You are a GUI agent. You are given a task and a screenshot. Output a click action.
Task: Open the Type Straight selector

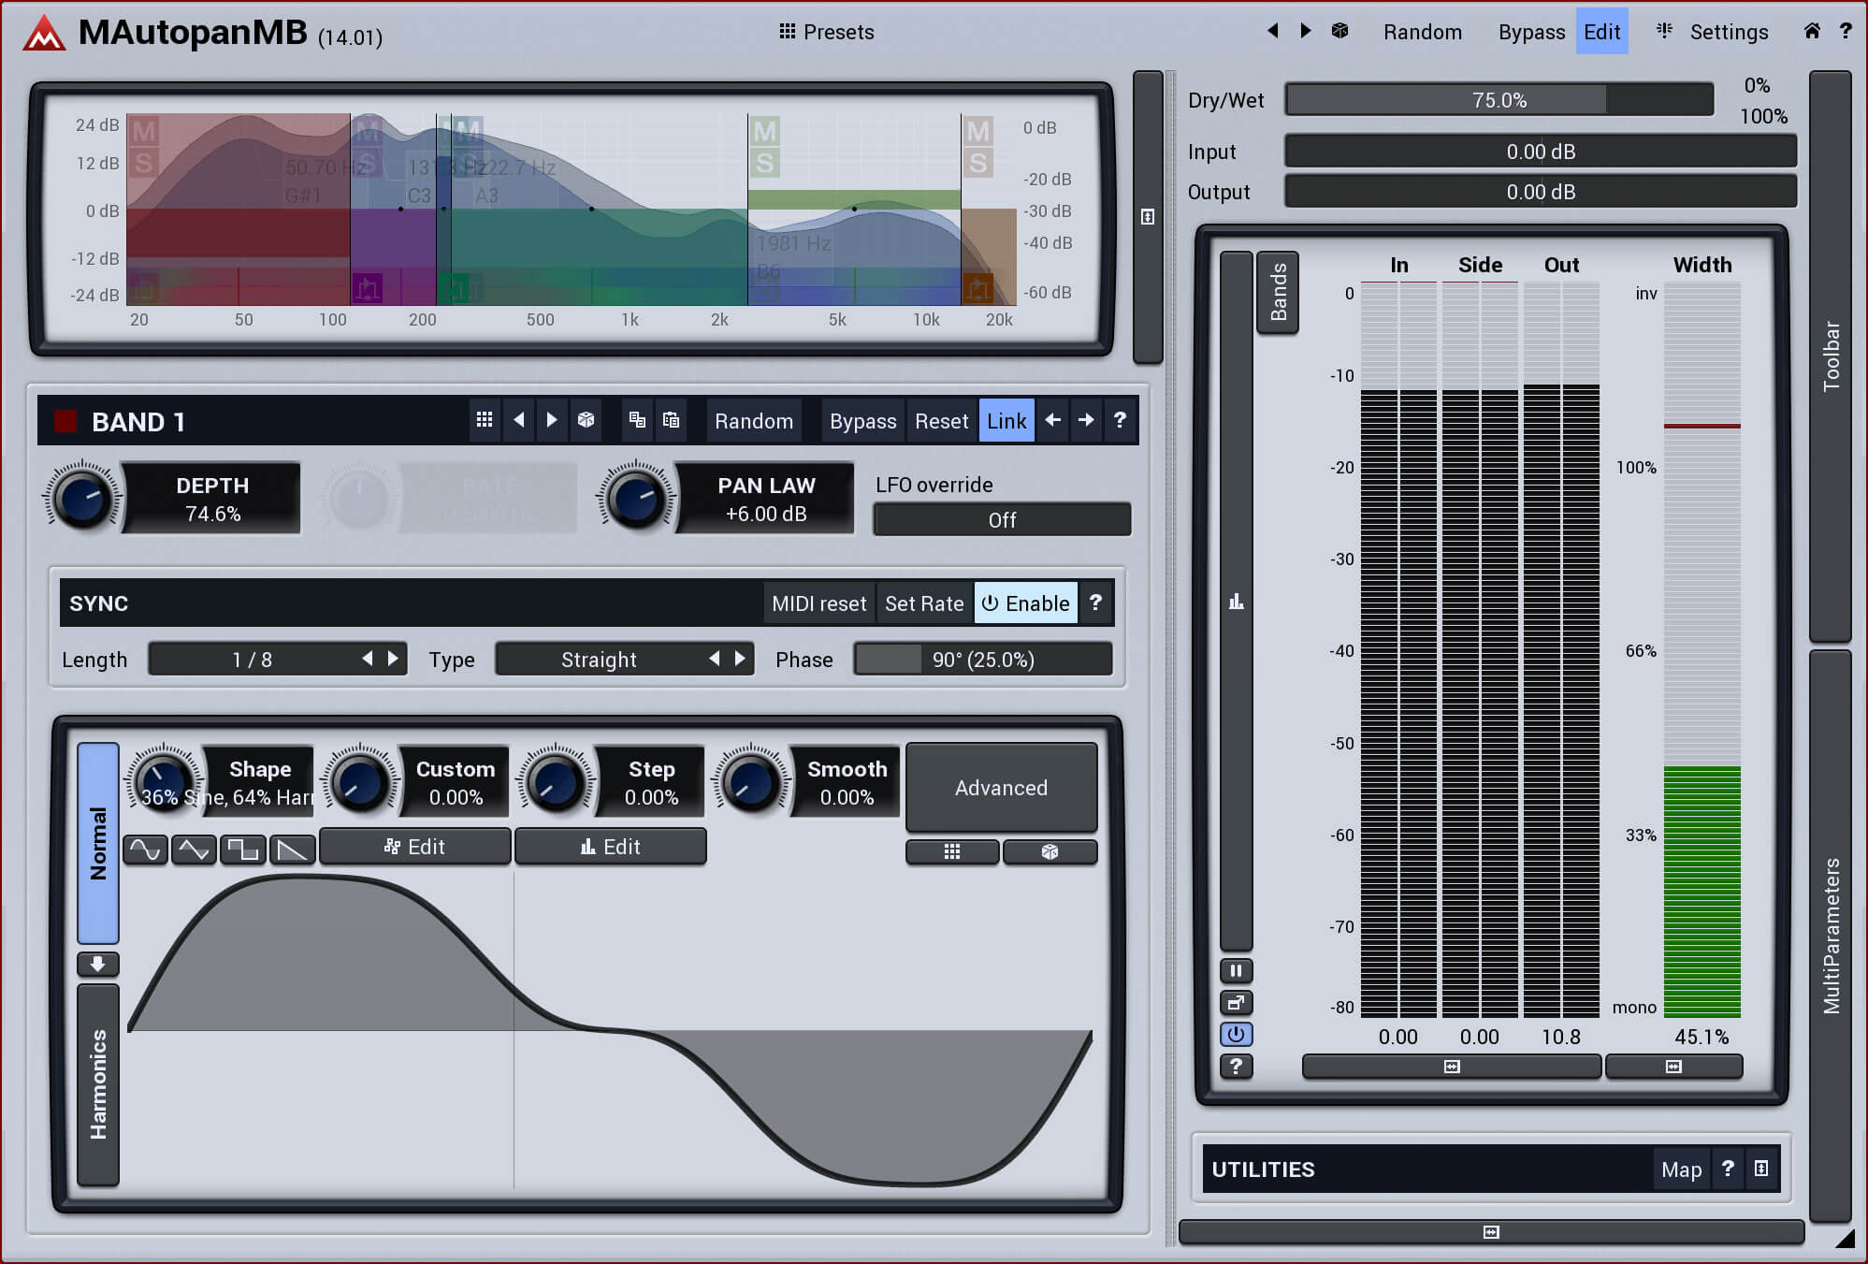624,659
